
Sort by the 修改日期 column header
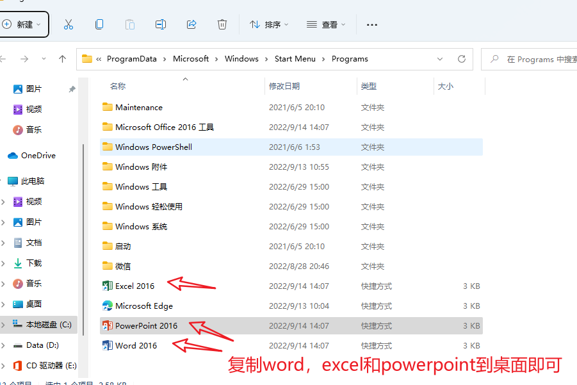click(284, 86)
